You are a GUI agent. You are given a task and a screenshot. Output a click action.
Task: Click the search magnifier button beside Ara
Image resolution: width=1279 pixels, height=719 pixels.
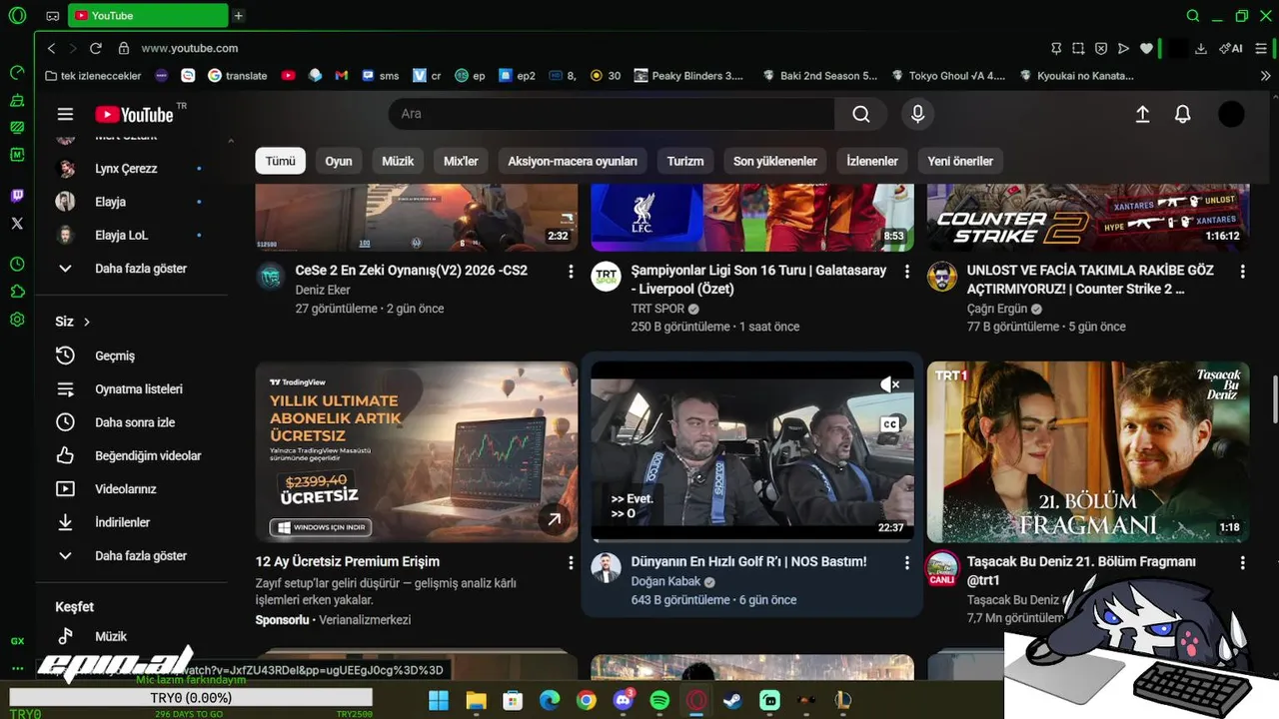860,114
